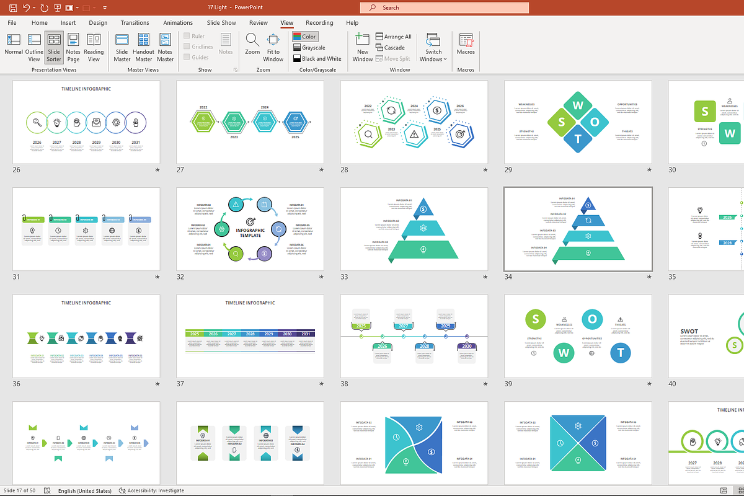Select Slide Sorter view
This screenshot has height=496, width=744.
[x=54, y=48]
